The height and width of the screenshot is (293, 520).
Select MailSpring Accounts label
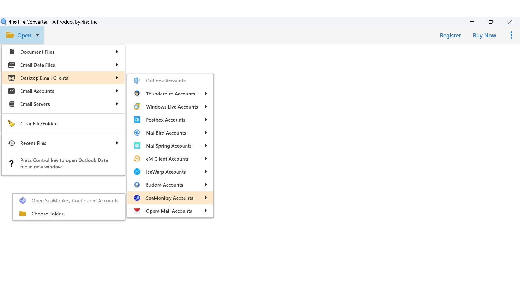point(169,146)
